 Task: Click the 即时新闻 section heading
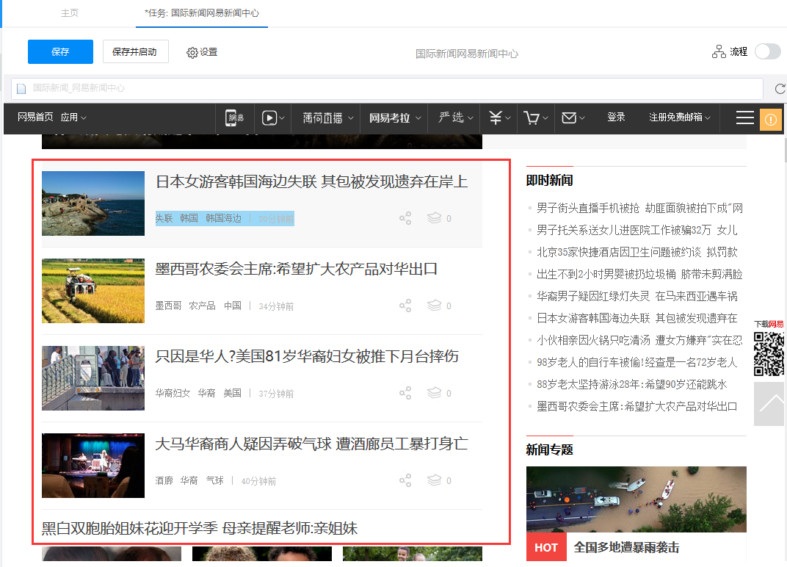tap(550, 181)
